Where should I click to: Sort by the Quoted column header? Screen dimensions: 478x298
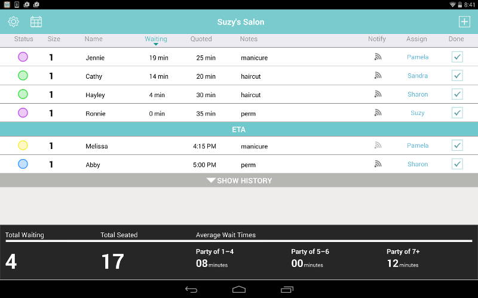(201, 39)
